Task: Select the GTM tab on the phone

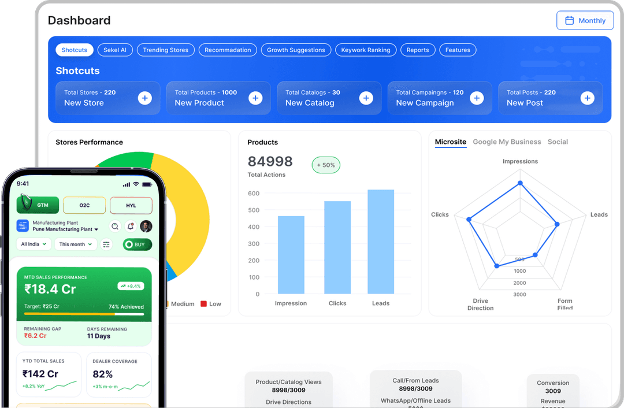Action: [38, 205]
